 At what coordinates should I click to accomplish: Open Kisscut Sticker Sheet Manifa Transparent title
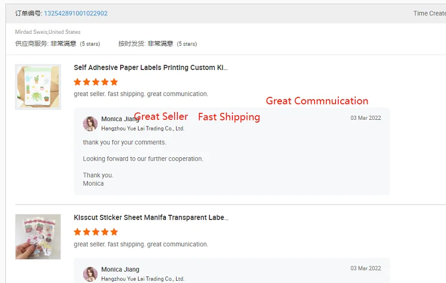pos(150,218)
